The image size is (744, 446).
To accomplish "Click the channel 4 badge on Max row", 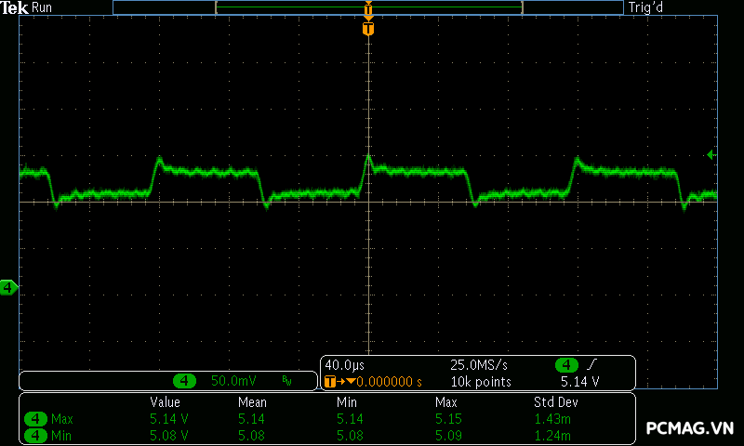I will tap(36, 419).
